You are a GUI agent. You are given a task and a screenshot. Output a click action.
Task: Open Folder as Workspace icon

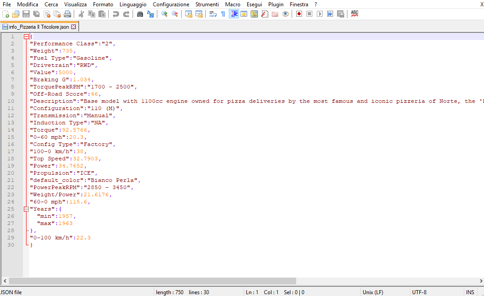(x=275, y=14)
